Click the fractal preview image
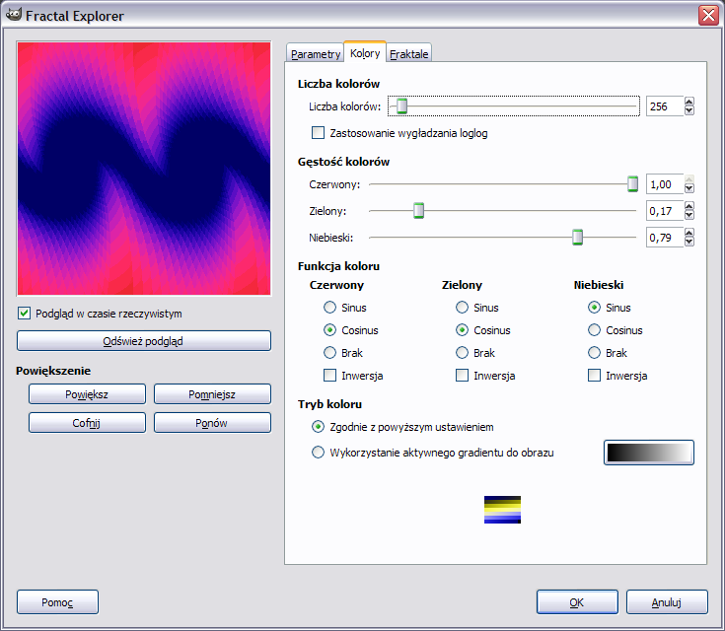 coord(144,169)
